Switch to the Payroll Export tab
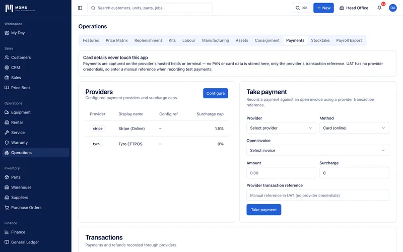 coord(349,40)
